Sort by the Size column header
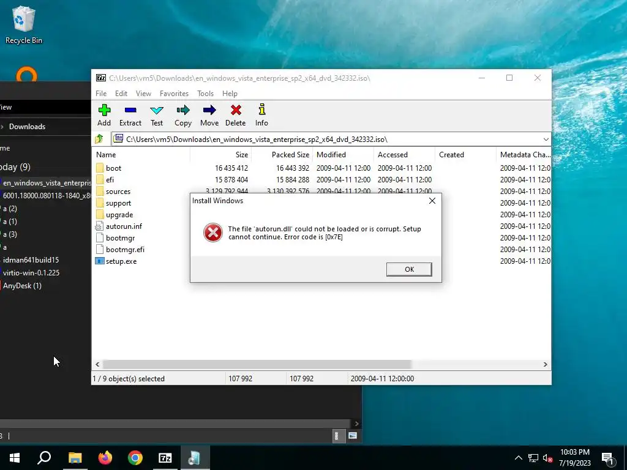The image size is (627, 470). coord(220,155)
